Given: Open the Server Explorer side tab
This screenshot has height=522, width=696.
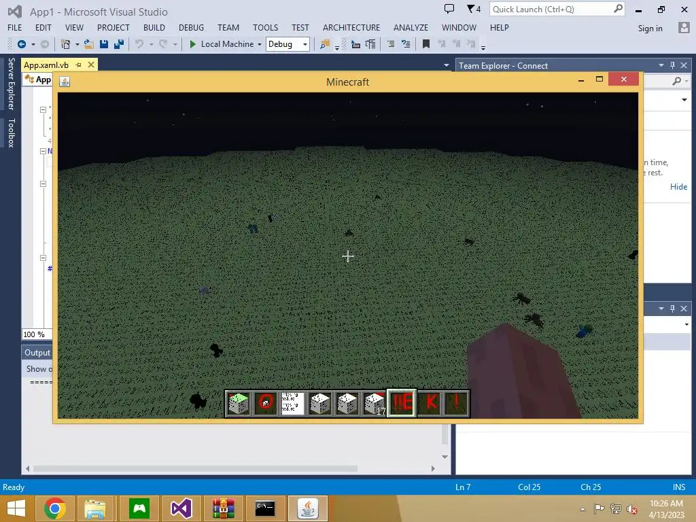Looking at the screenshot, I should pyautogui.click(x=11, y=84).
